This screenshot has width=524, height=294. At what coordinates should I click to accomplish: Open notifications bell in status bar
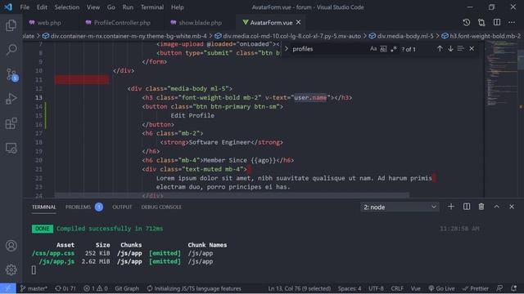click(513, 288)
